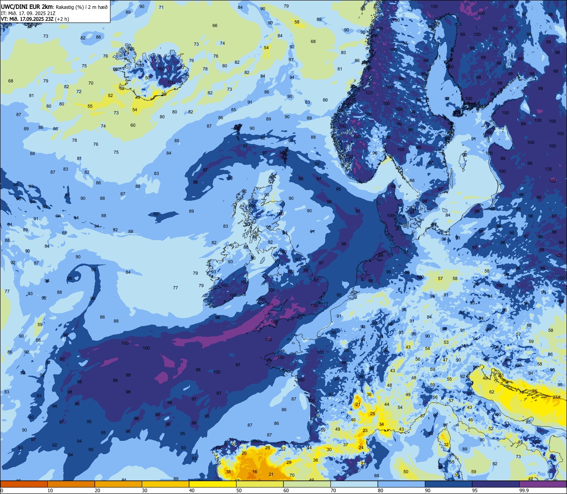This screenshot has height=494, width=567.
Task: Click the legend tick label '40'
Action: coord(192,490)
